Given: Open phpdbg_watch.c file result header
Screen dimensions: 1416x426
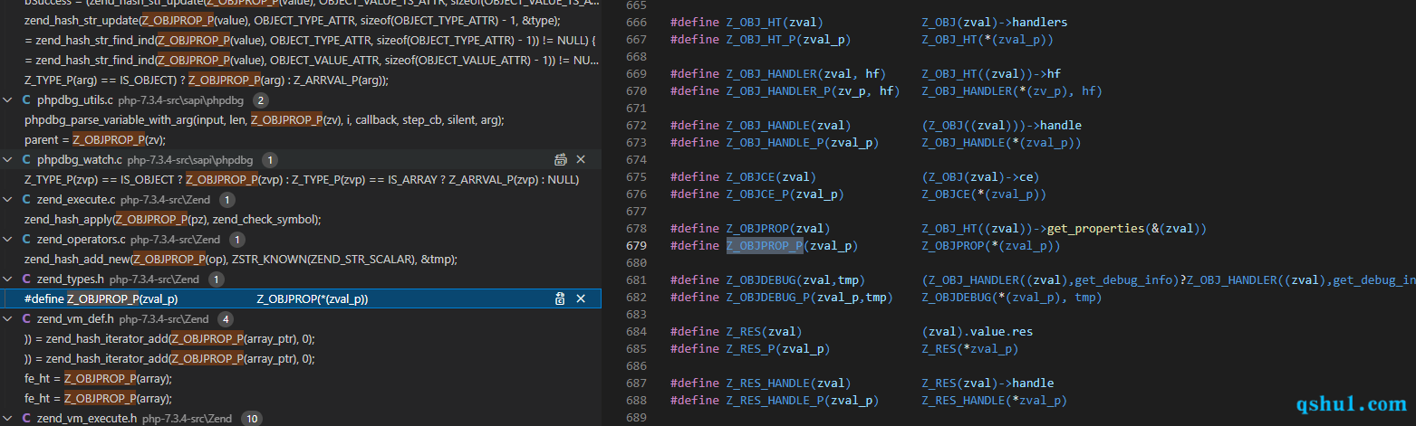Looking at the screenshot, I should pyautogui.click(x=301, y=159).
